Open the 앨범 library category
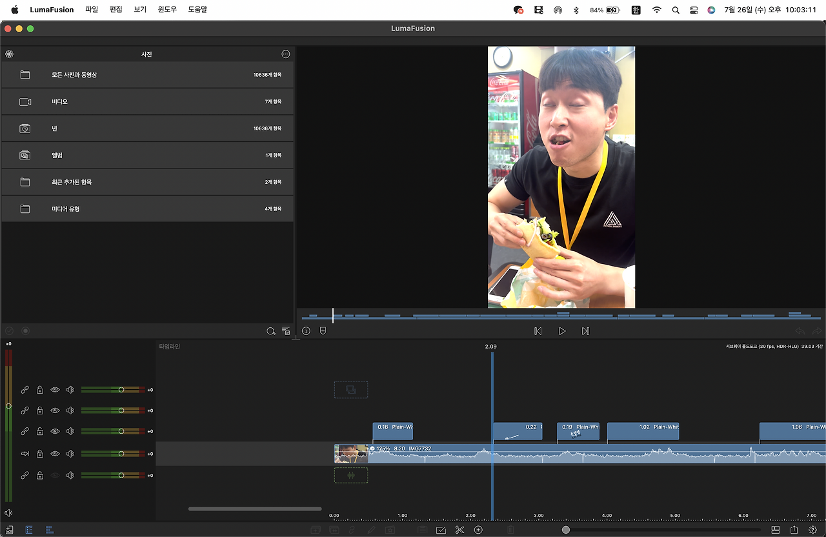Image resolution: width=826 pixels, height=537 pixels. (x=147, y=156)
